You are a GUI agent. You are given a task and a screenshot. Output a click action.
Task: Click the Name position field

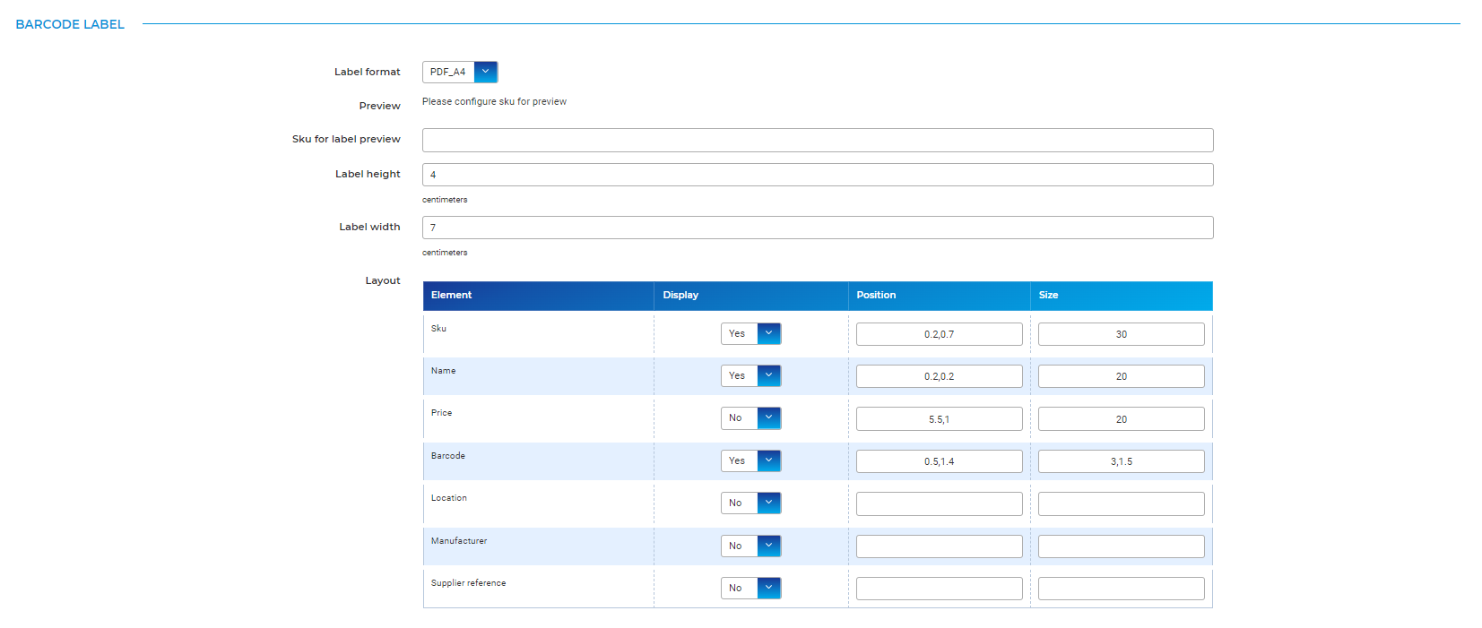[x=939, y=376]
